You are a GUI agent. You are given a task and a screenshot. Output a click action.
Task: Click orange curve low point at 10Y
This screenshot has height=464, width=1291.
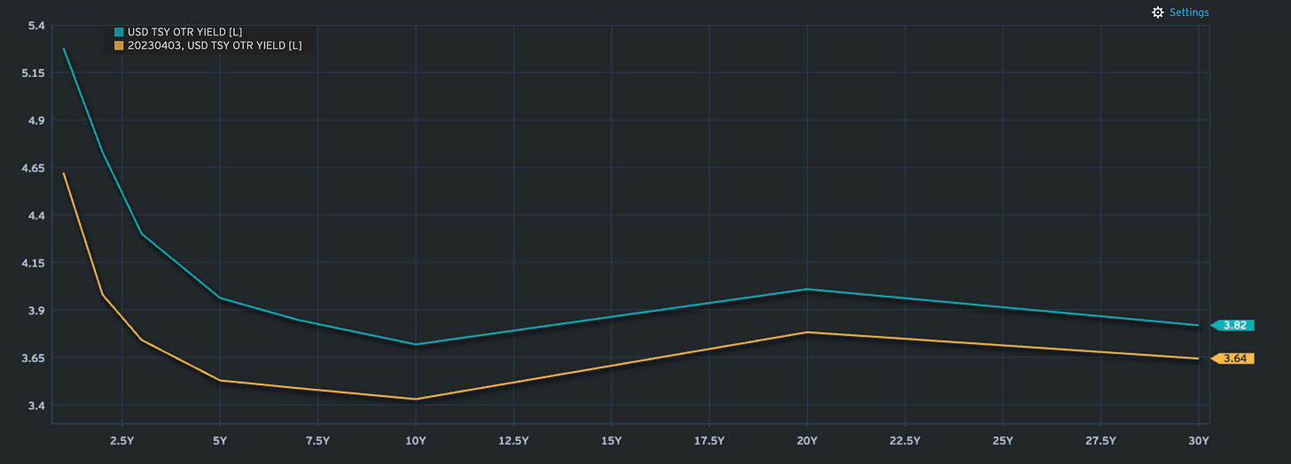(415, 399)
